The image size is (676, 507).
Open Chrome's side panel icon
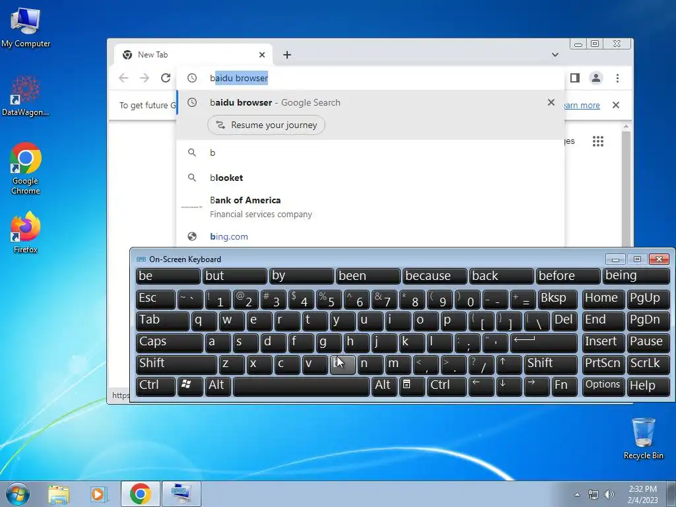575,78
